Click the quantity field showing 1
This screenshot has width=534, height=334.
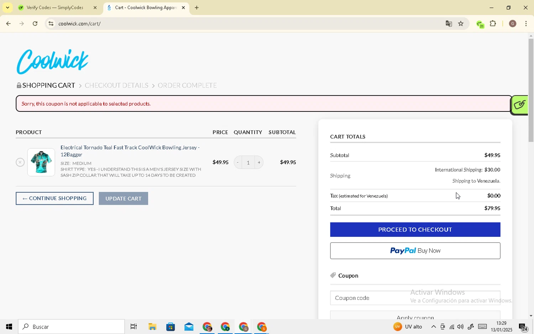point(248,162)
